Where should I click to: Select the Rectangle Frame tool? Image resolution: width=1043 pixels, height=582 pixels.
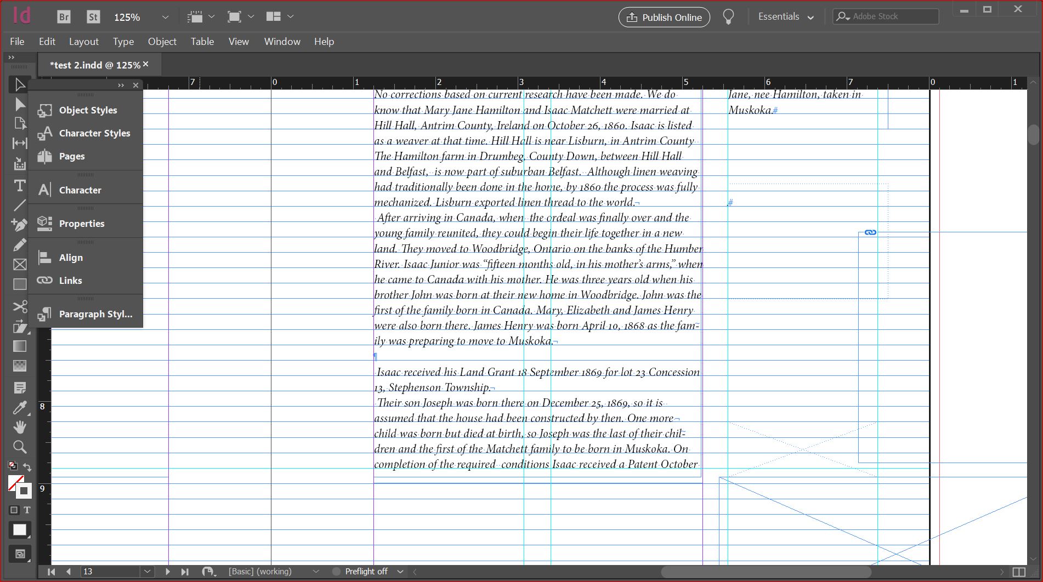20,264
